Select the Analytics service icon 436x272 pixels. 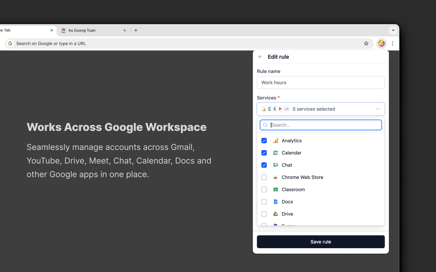click(276, 140)
